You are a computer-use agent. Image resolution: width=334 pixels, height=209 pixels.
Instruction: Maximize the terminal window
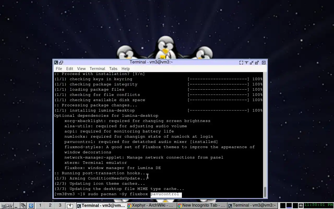[257, 63]
